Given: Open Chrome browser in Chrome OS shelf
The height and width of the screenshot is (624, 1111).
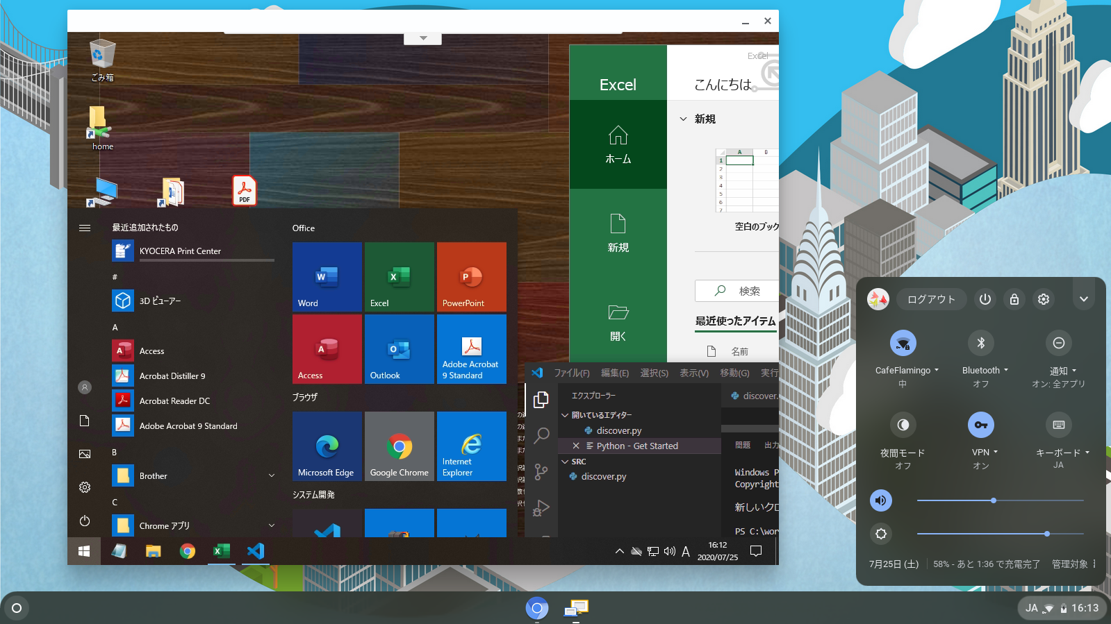Looking at the screenshot, I should coord(537,609).
